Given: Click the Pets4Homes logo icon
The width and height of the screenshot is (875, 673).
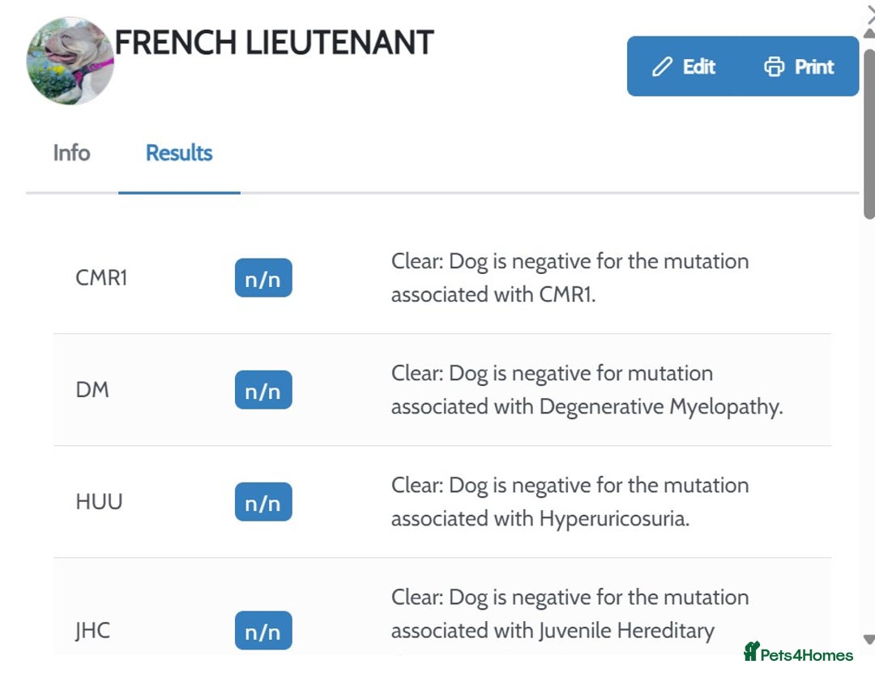Looking at the screenshot, I should pyautogui.click(x=751, y=651).
